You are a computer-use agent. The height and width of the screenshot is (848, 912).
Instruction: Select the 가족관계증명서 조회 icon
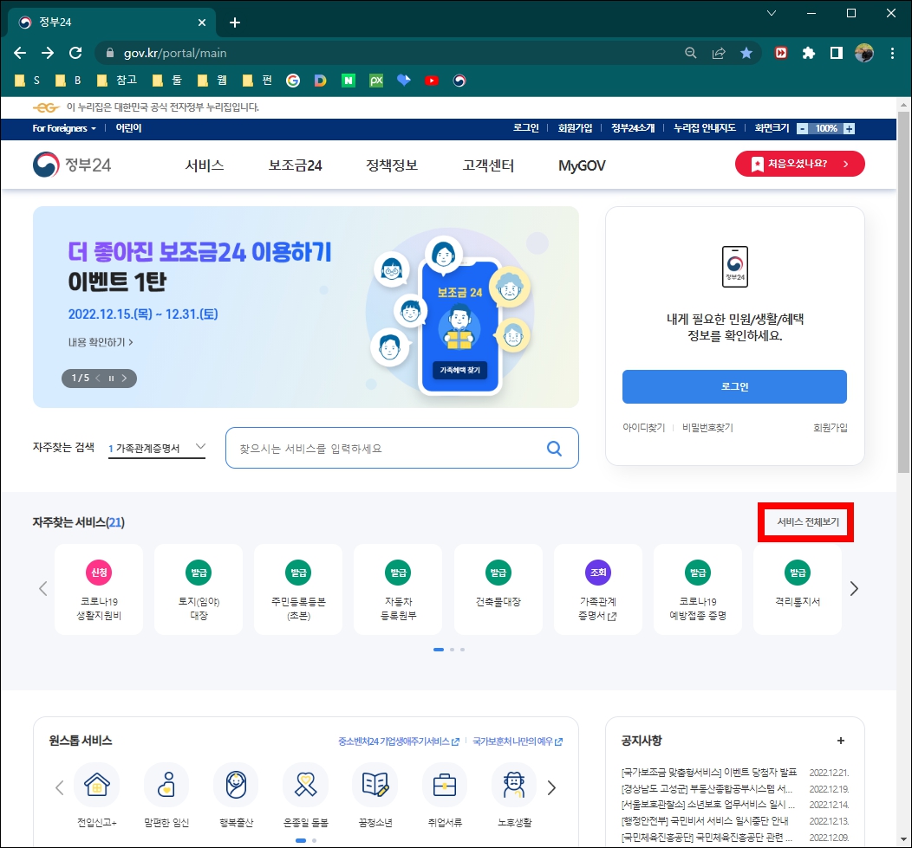pyautogui.click(x=597, y=589)
